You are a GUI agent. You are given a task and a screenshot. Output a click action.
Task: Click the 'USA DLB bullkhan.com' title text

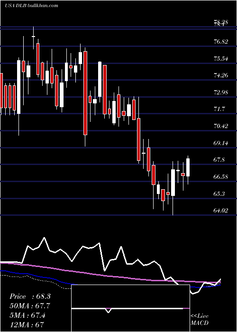31,6
